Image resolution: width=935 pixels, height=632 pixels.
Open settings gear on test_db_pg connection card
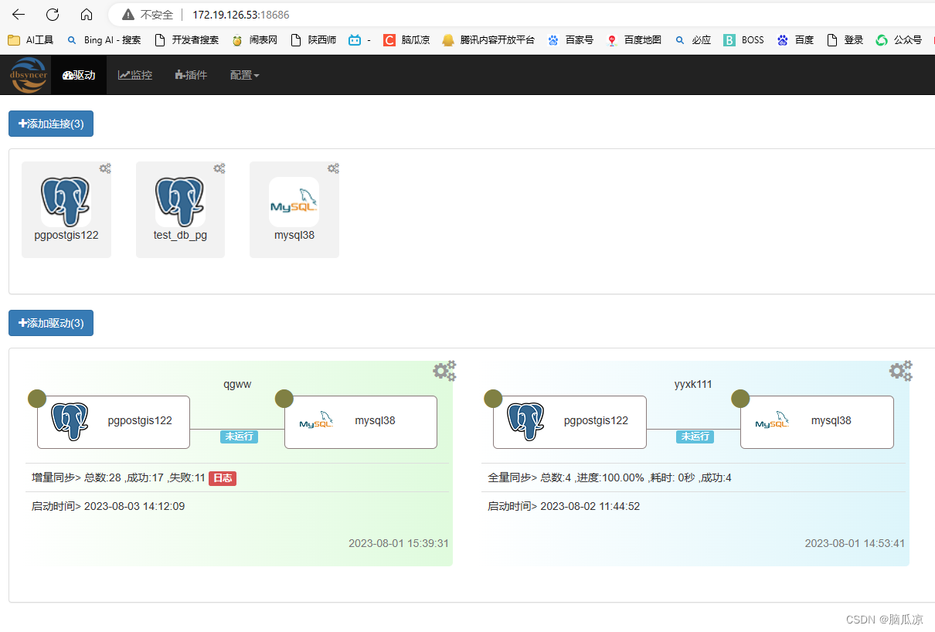click(219, 168)
